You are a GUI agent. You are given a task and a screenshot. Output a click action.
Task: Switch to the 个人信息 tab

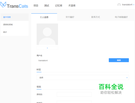[x=44, y=17]
